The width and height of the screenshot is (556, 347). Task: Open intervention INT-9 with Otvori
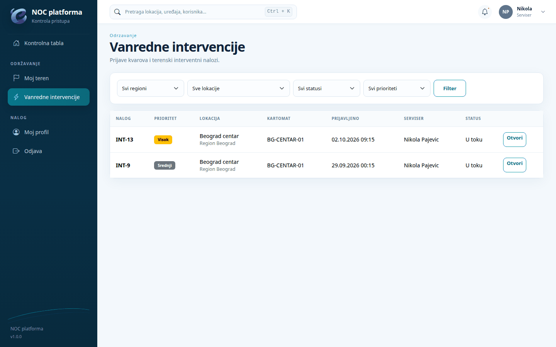pos(515,165)
